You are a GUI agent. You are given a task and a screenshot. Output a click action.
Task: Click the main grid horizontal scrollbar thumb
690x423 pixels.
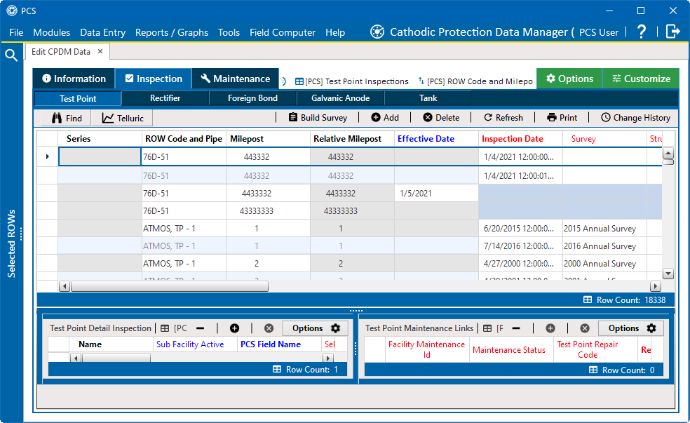click(170, 286)
